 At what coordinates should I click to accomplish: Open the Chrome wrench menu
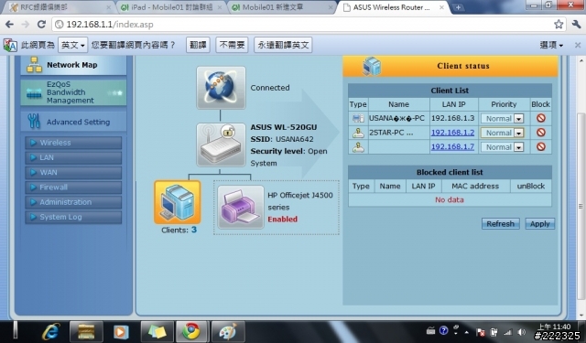[x=576, y=25]
